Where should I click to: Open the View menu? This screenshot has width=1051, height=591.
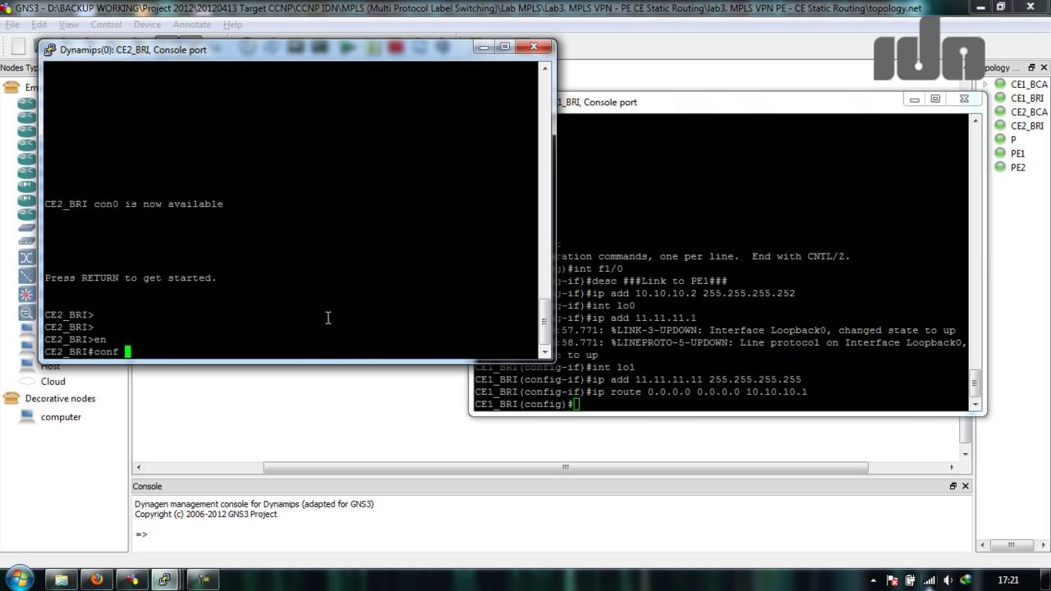pos(69,25)
